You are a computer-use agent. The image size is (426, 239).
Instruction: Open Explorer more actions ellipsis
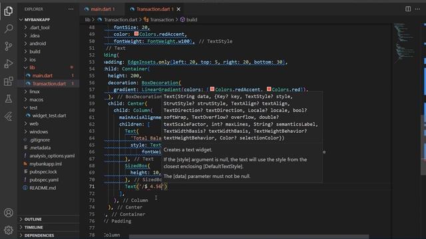point(71,9)
